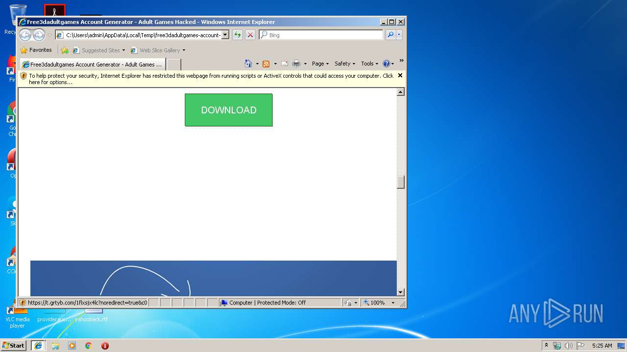Click the Action Center flag icon
The height and width of the screenshot is (352, 627).
580,346
